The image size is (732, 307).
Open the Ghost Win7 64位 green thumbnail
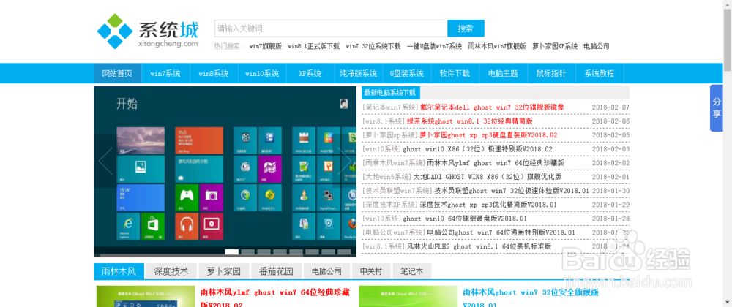point(146,296)
